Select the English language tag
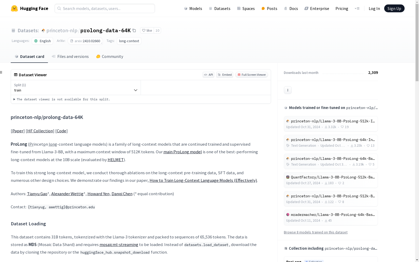Viewport: 419px width, 262px height. pos(42,41)
